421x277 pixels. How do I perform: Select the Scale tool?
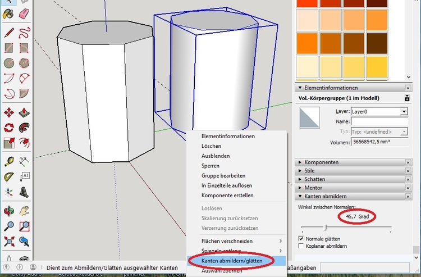[x=8, y=143]
